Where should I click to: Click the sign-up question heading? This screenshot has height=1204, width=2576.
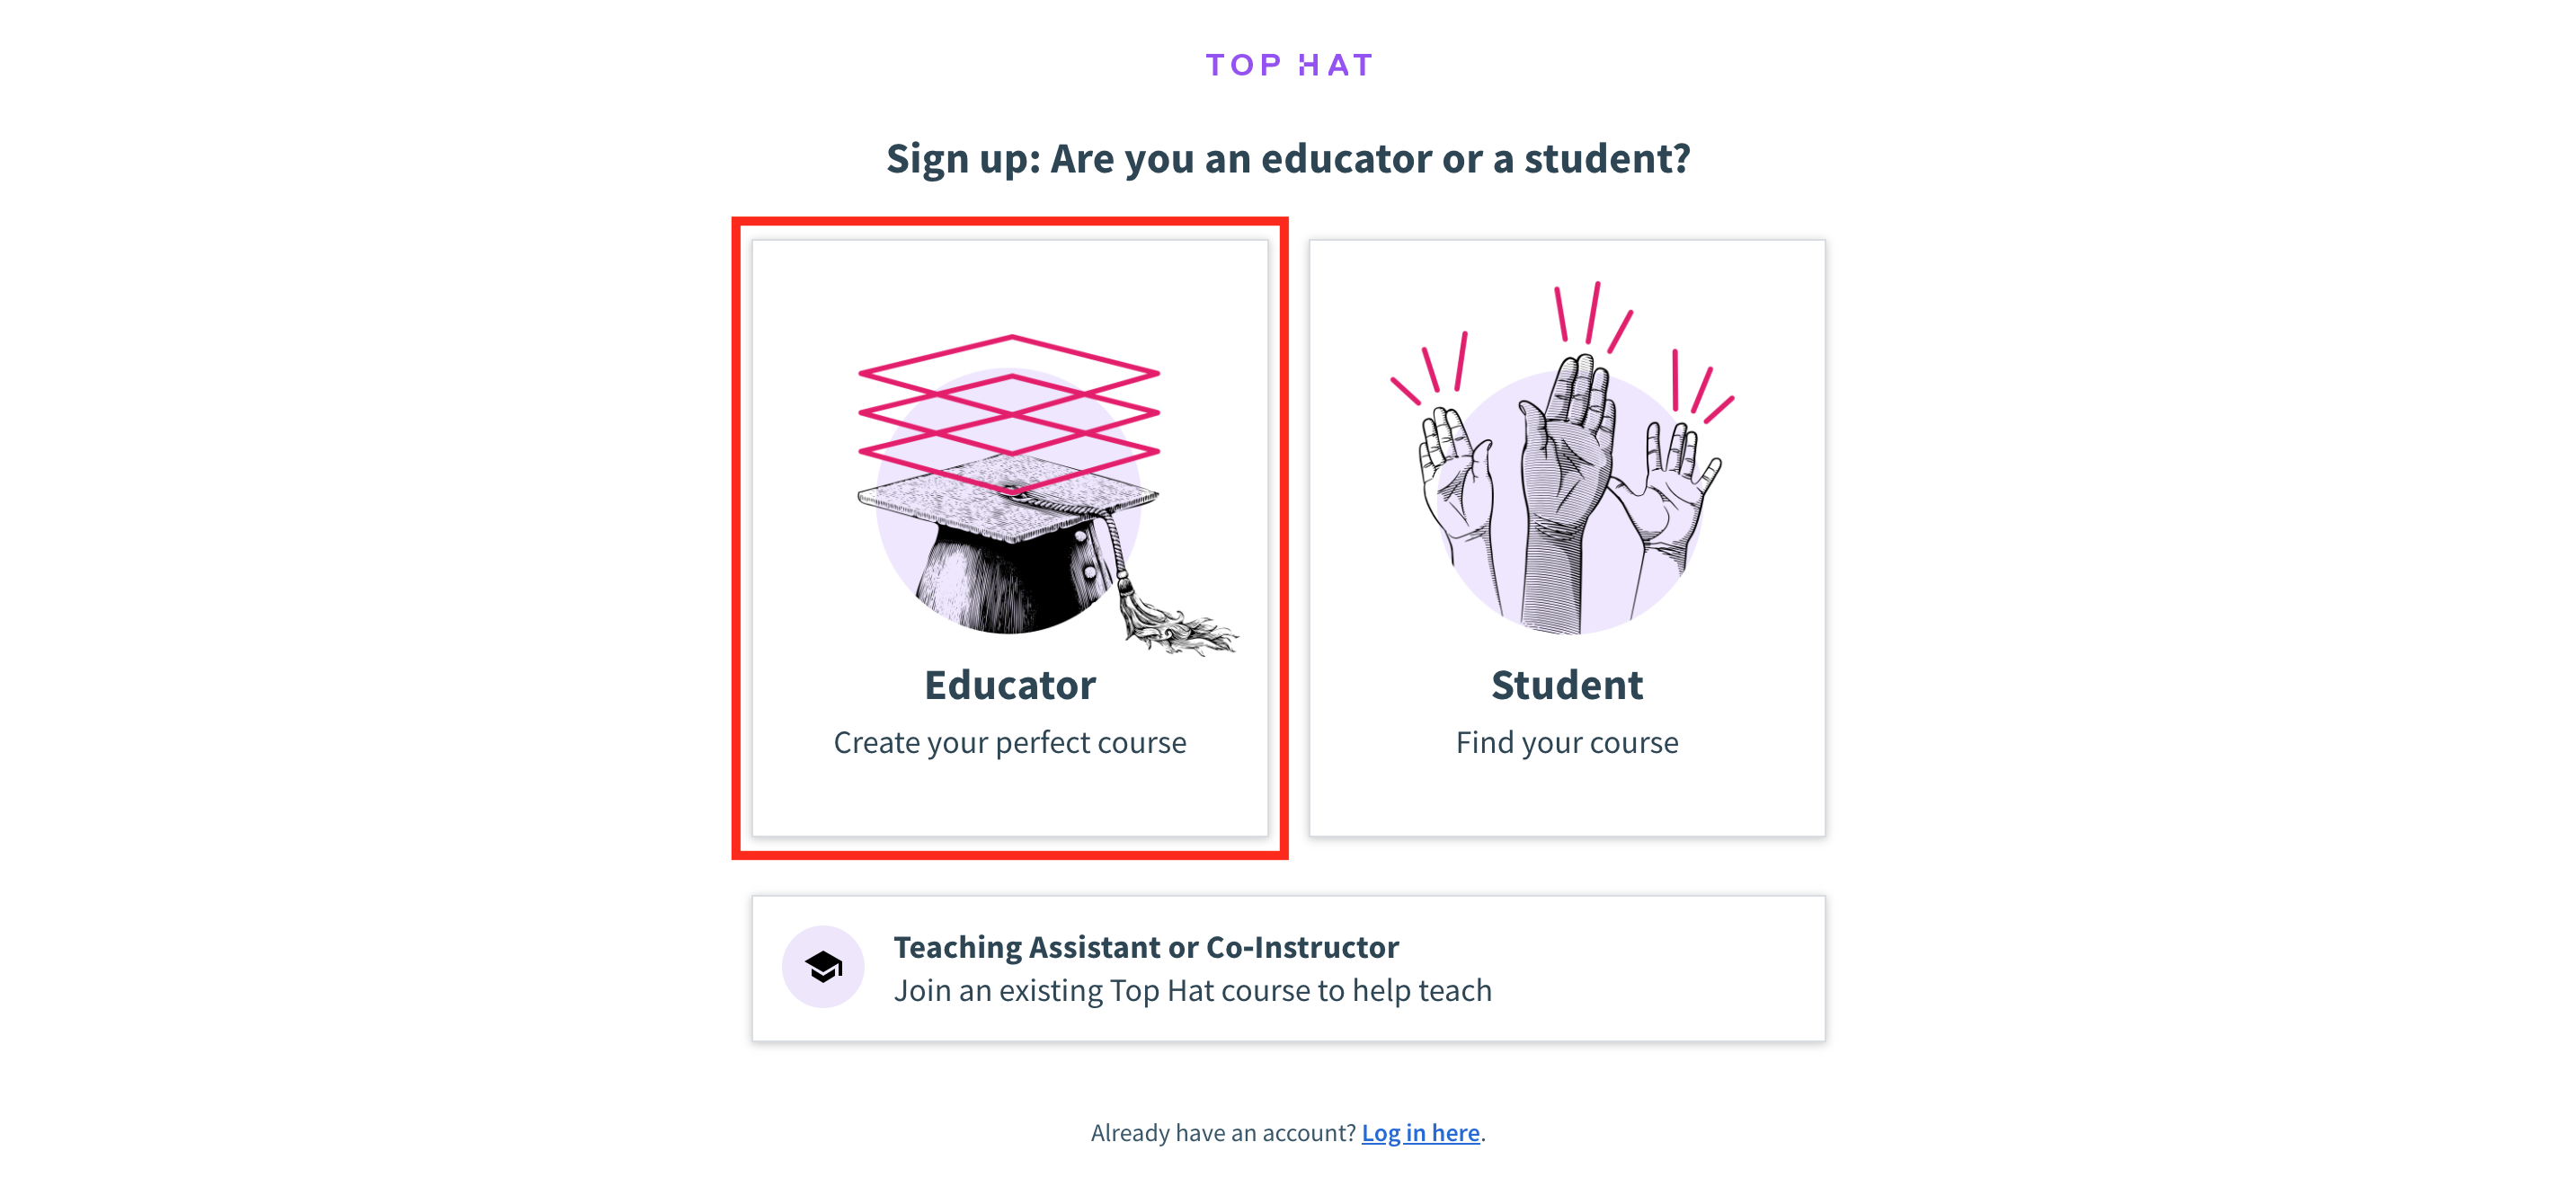1288,158
